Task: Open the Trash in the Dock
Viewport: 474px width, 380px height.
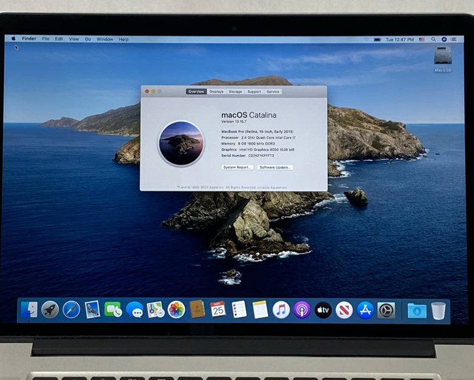Action: coord(438,311)
